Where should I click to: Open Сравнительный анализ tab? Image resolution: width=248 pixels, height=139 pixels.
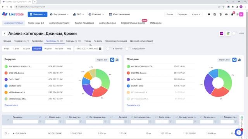tap(133, 23)
